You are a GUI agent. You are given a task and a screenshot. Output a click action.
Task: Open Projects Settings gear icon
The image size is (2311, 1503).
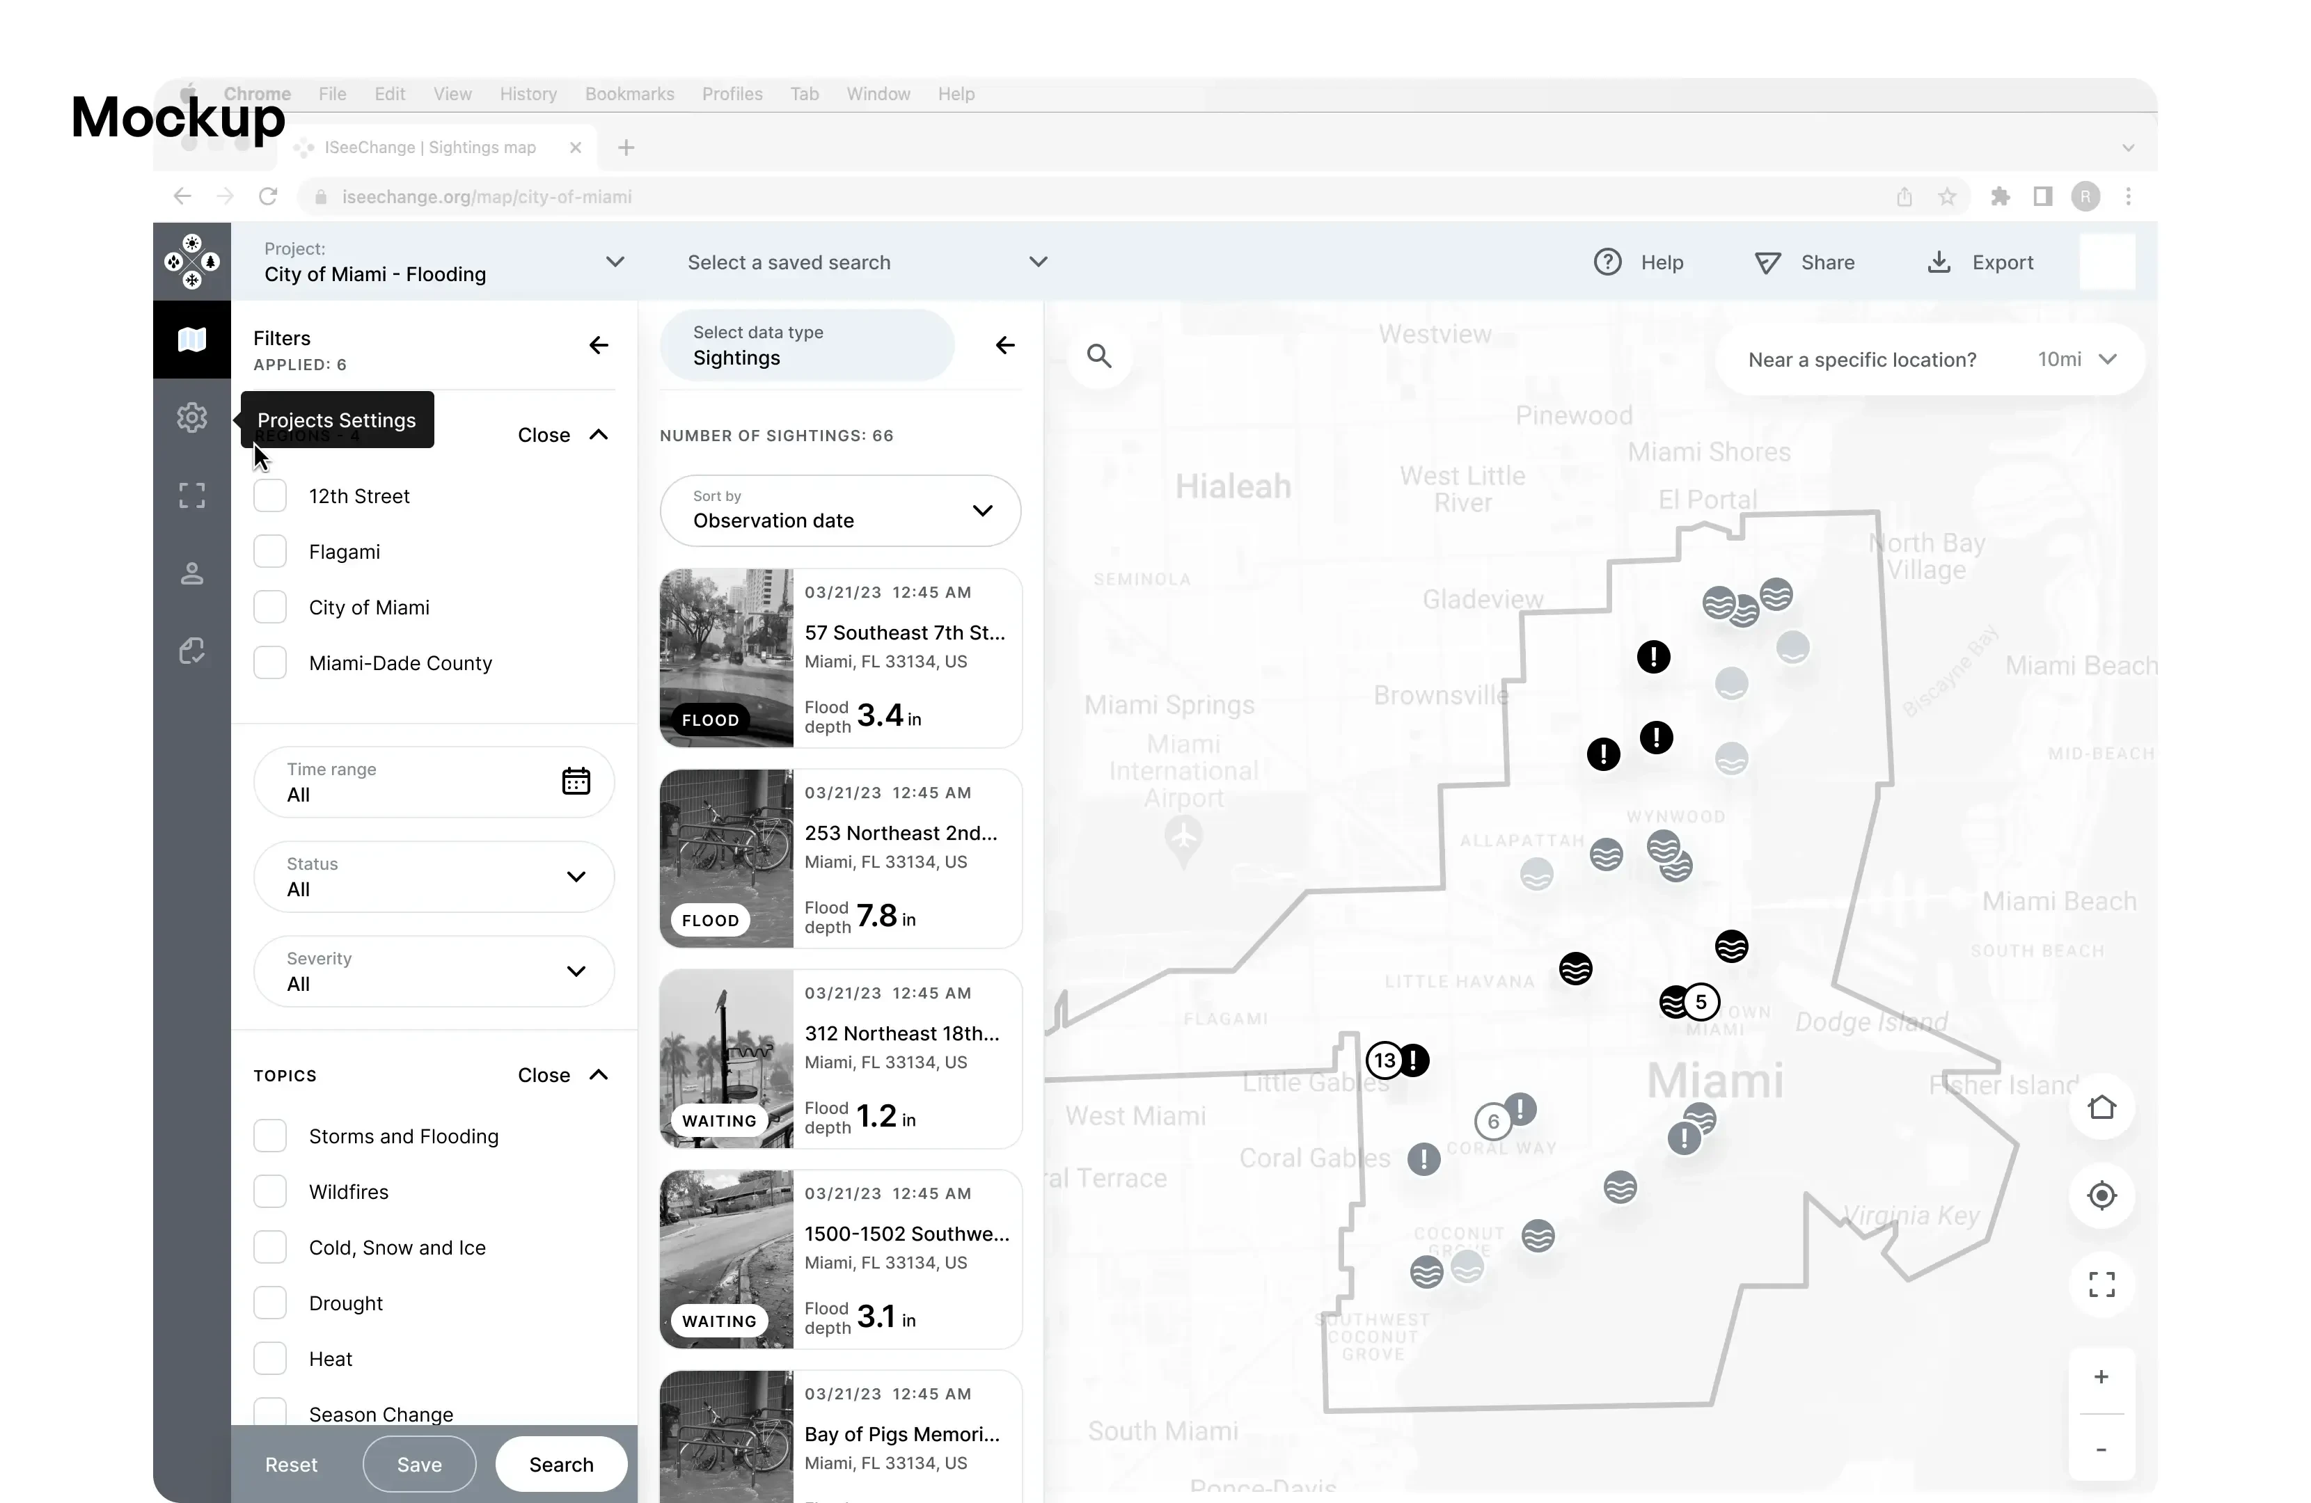tap(191, 417)
